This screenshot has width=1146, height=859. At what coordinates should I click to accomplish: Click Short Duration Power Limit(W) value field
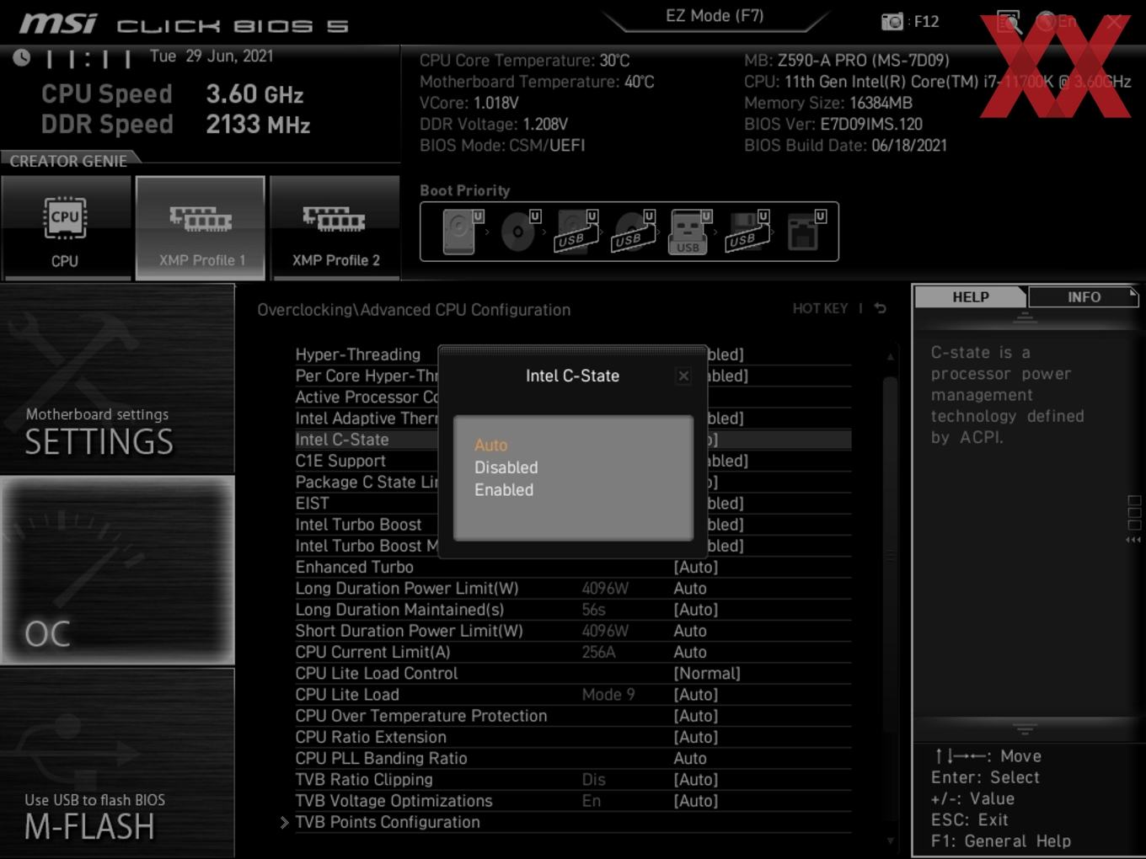click(x=690, y=631)
